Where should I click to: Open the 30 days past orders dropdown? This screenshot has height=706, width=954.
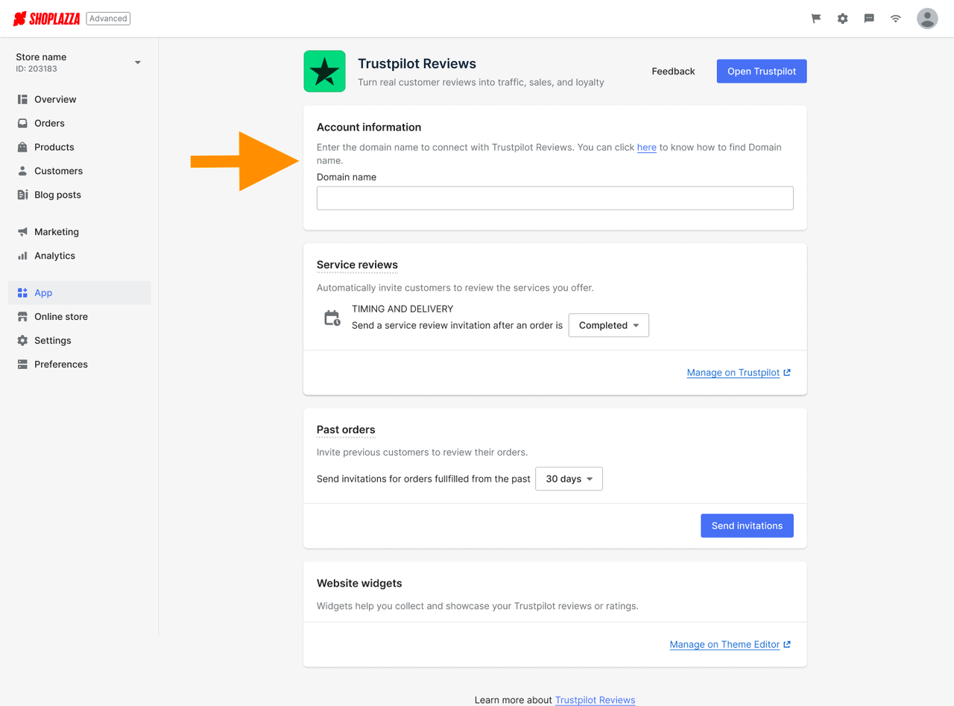click(x=569, y=479)
